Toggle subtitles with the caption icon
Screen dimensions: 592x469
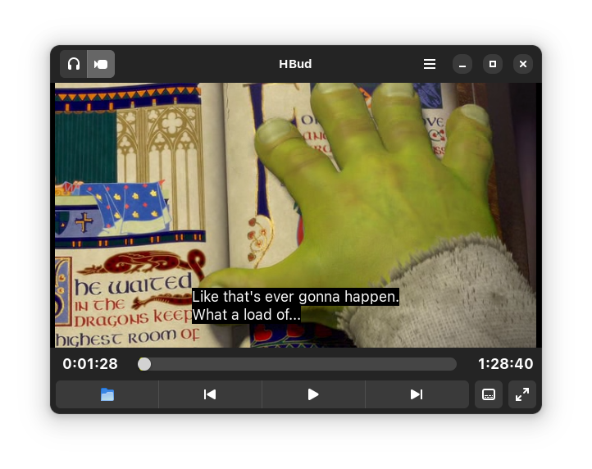pos(489,394)
